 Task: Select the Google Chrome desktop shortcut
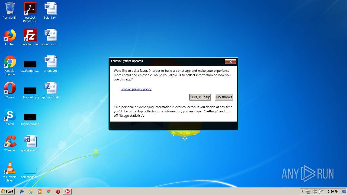[x=10, y=66]
